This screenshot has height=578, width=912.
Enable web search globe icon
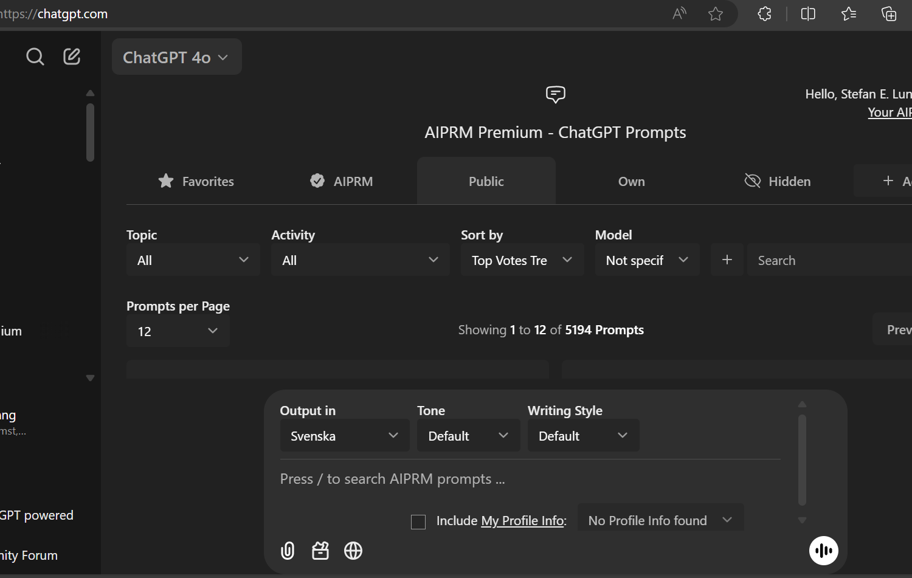(x=353, y=551)
